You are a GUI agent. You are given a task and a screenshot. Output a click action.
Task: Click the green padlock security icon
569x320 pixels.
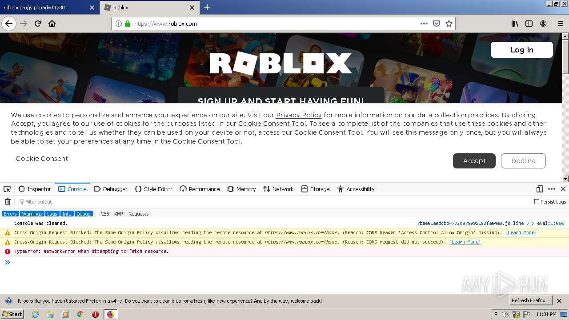(128, 24)
